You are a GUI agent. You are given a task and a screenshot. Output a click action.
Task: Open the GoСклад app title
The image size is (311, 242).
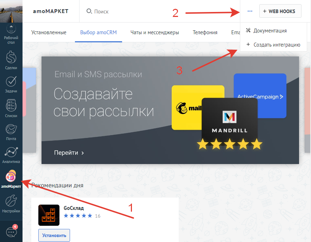coord(74,208)
